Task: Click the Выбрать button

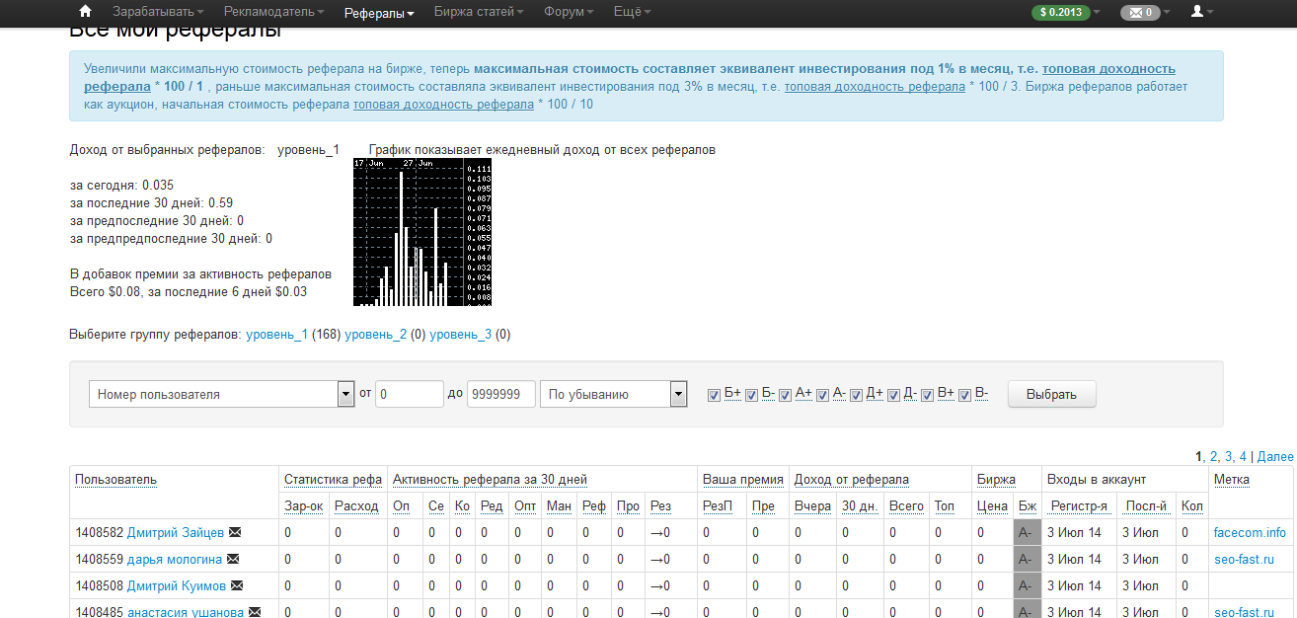Action: click(x=1051, y=394)
